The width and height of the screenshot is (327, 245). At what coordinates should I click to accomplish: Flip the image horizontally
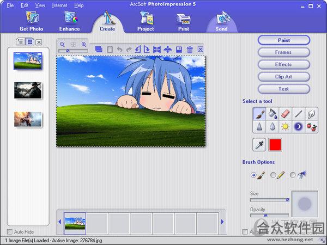click(x=157, y=50)
